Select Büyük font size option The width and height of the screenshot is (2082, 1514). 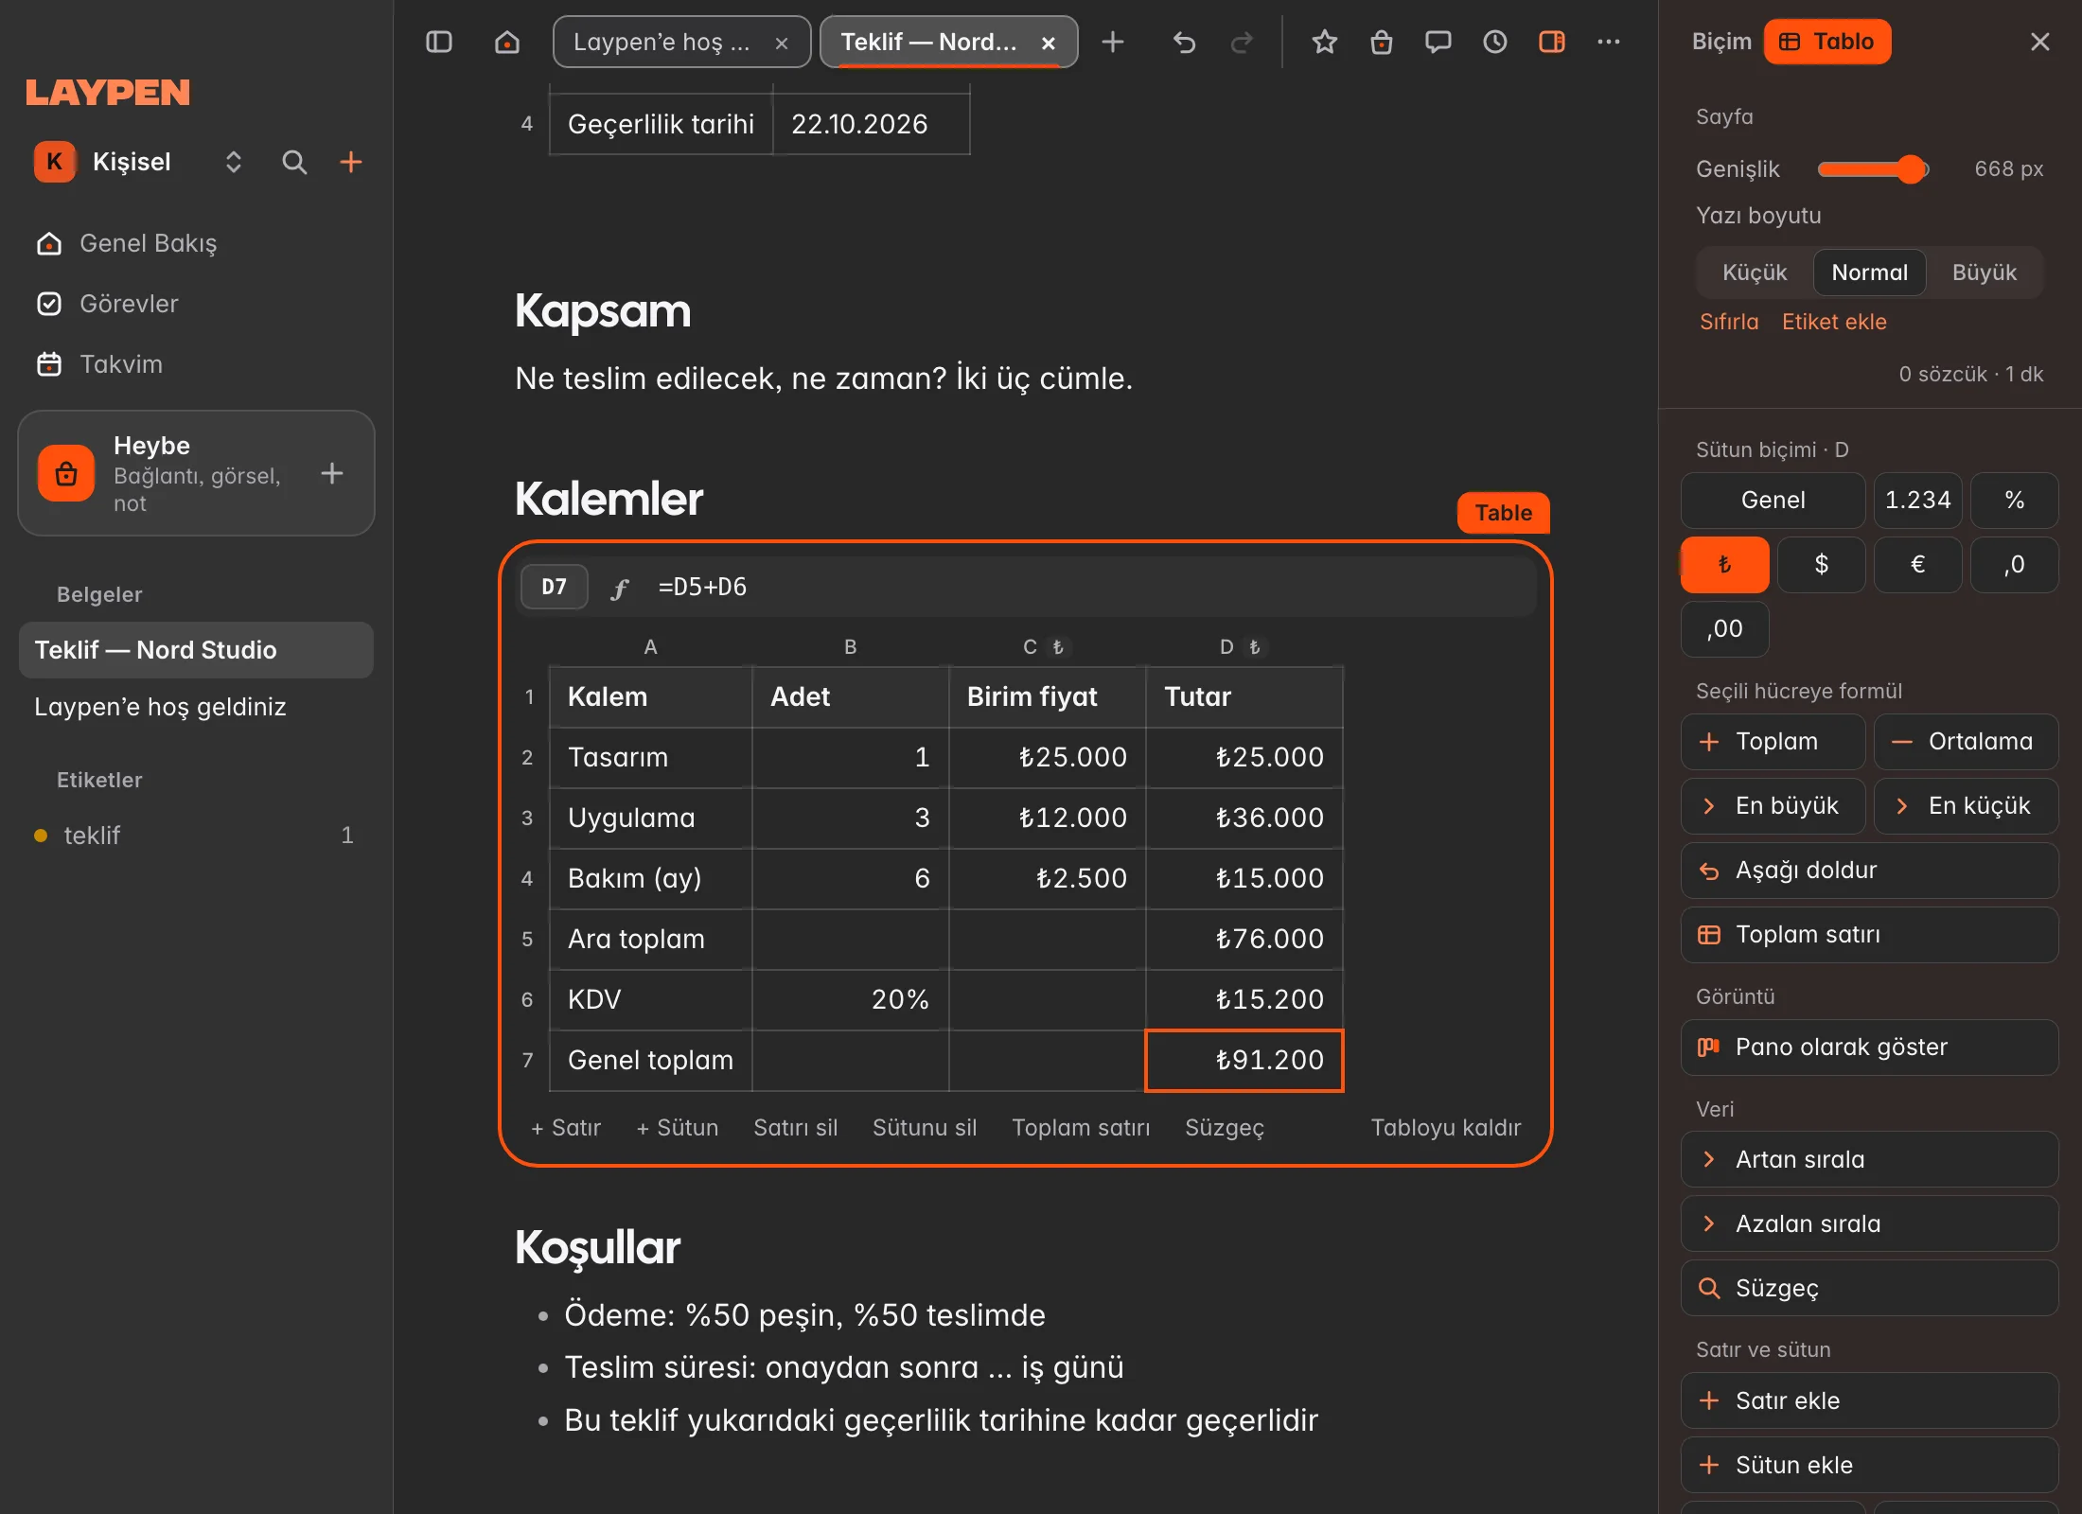[x=1985, y=273]
